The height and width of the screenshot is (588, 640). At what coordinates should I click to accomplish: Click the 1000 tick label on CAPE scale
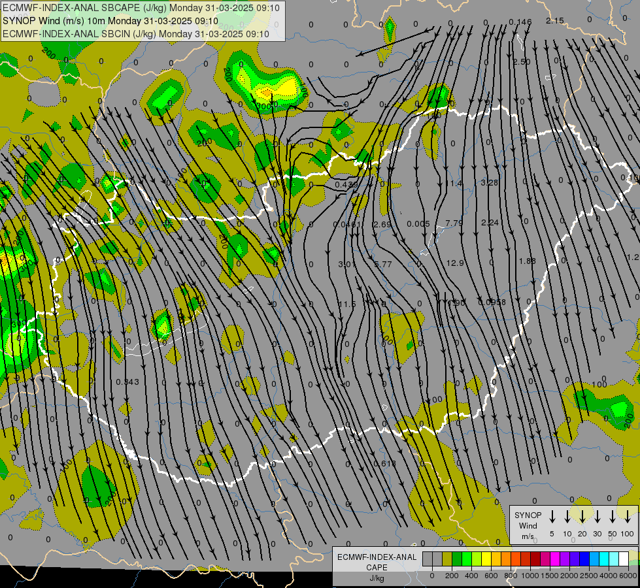(530, 576)
